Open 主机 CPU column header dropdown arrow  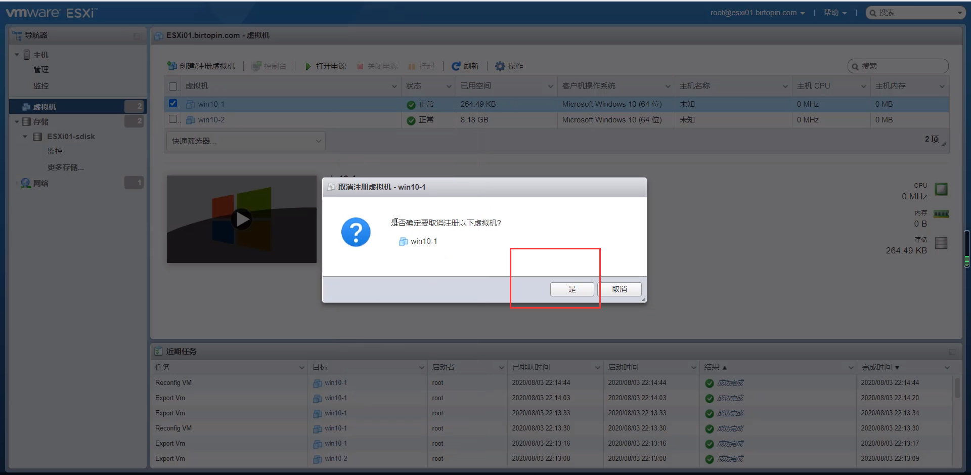coord(864,87)
